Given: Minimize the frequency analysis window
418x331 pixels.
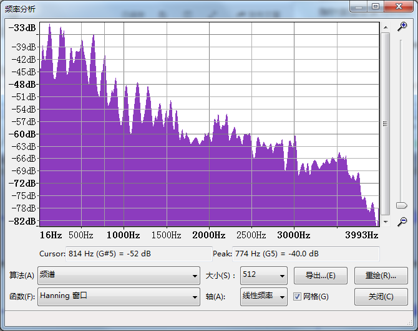Looking at the screenshot, I should coord(359,6).
